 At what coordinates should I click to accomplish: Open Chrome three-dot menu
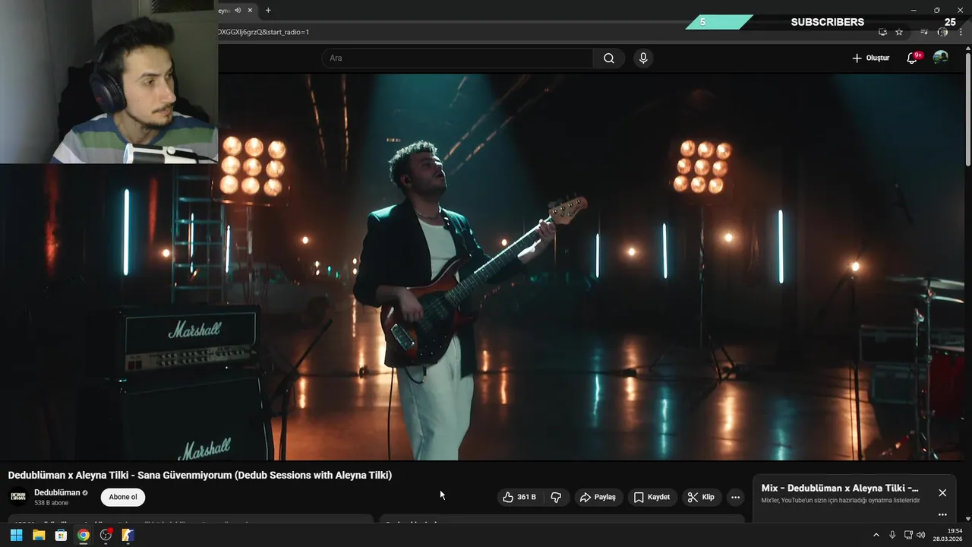(961, 32)
